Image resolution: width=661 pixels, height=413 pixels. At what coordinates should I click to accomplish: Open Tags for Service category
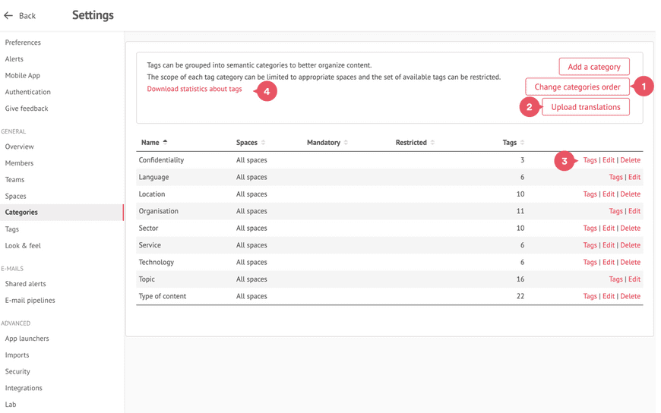[x=590, y=245]
